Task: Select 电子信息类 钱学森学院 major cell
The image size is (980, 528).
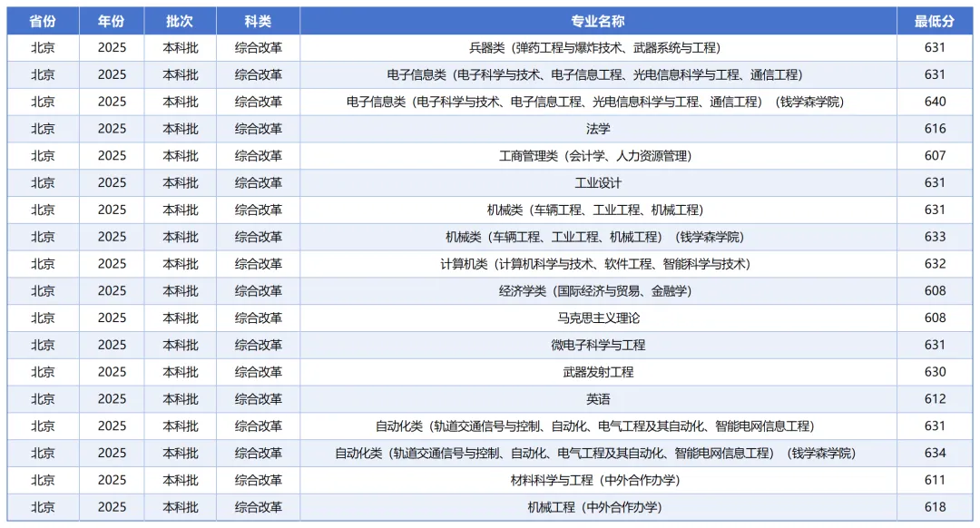Action: pyautogui.click(x=598, y=102)
